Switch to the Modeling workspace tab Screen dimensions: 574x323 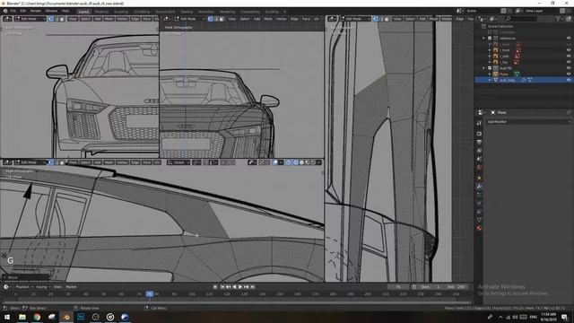(101, 12)
